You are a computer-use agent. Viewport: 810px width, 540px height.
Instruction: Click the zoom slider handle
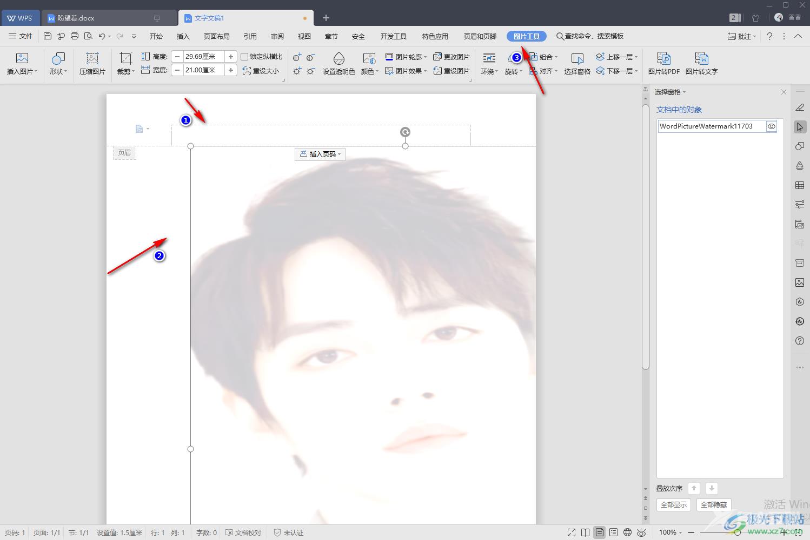[x=737, y=532]
